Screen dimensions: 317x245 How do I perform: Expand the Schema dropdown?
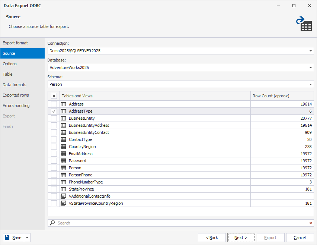(311, 84)
